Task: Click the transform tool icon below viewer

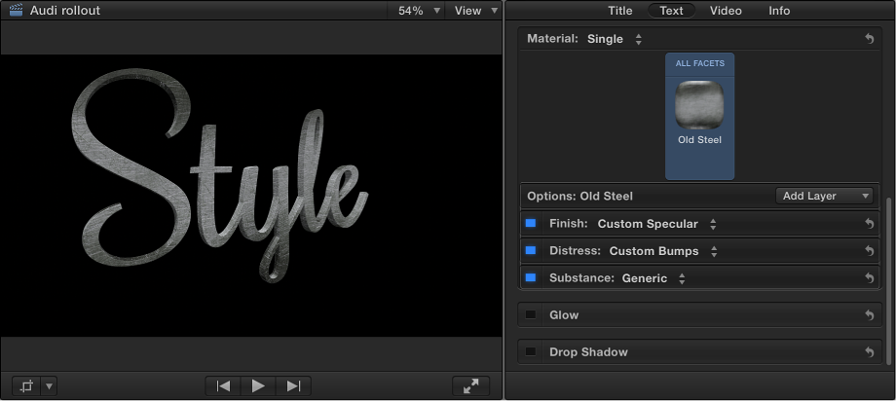Action: click(26, 386)
